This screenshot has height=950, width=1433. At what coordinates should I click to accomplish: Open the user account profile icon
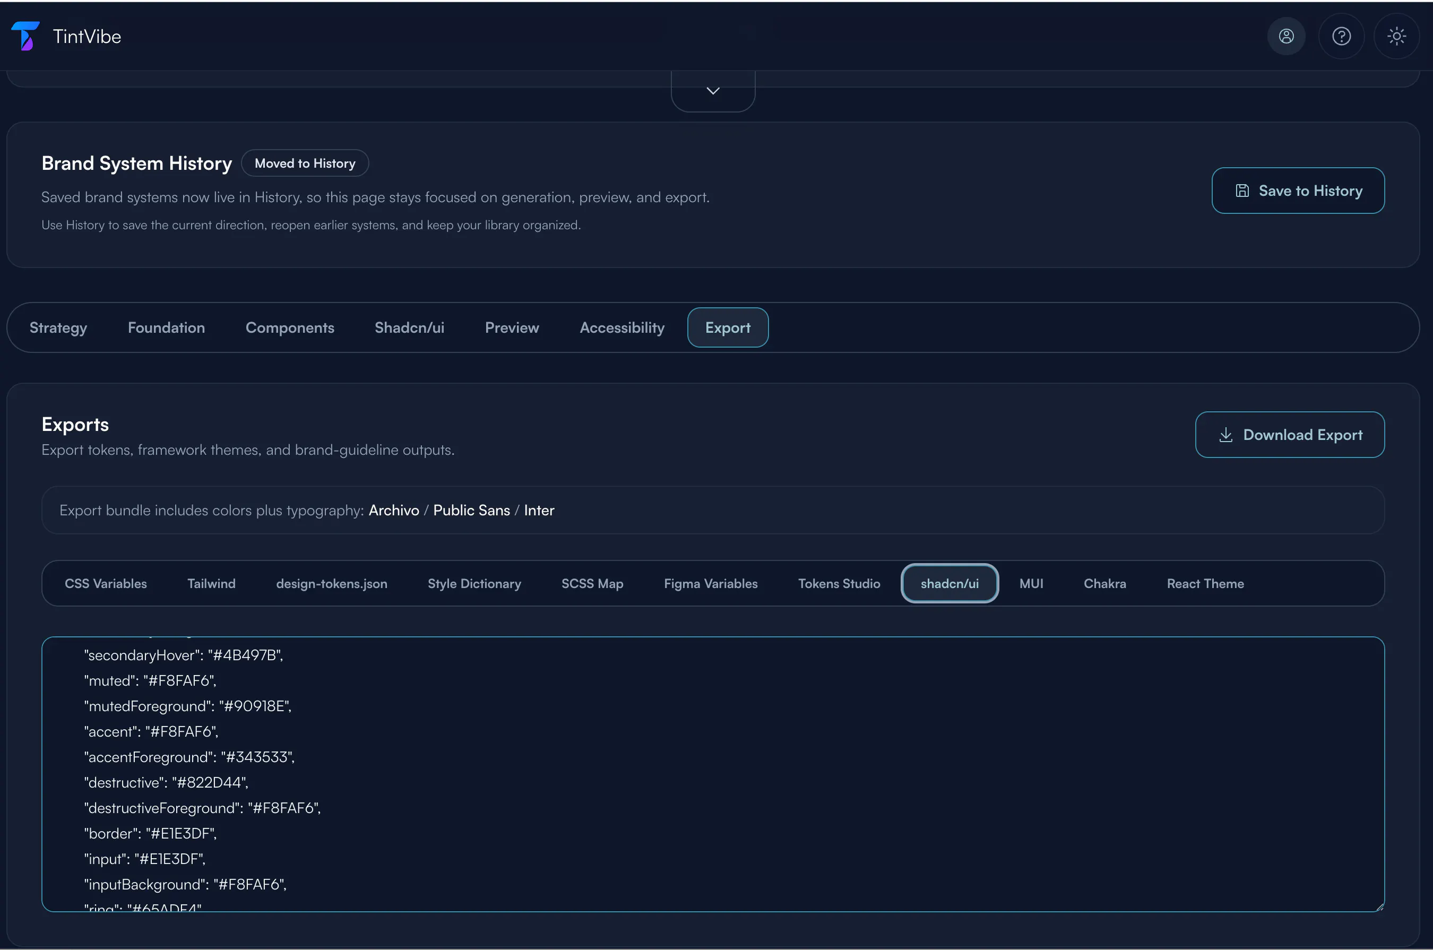[1286, 36]
